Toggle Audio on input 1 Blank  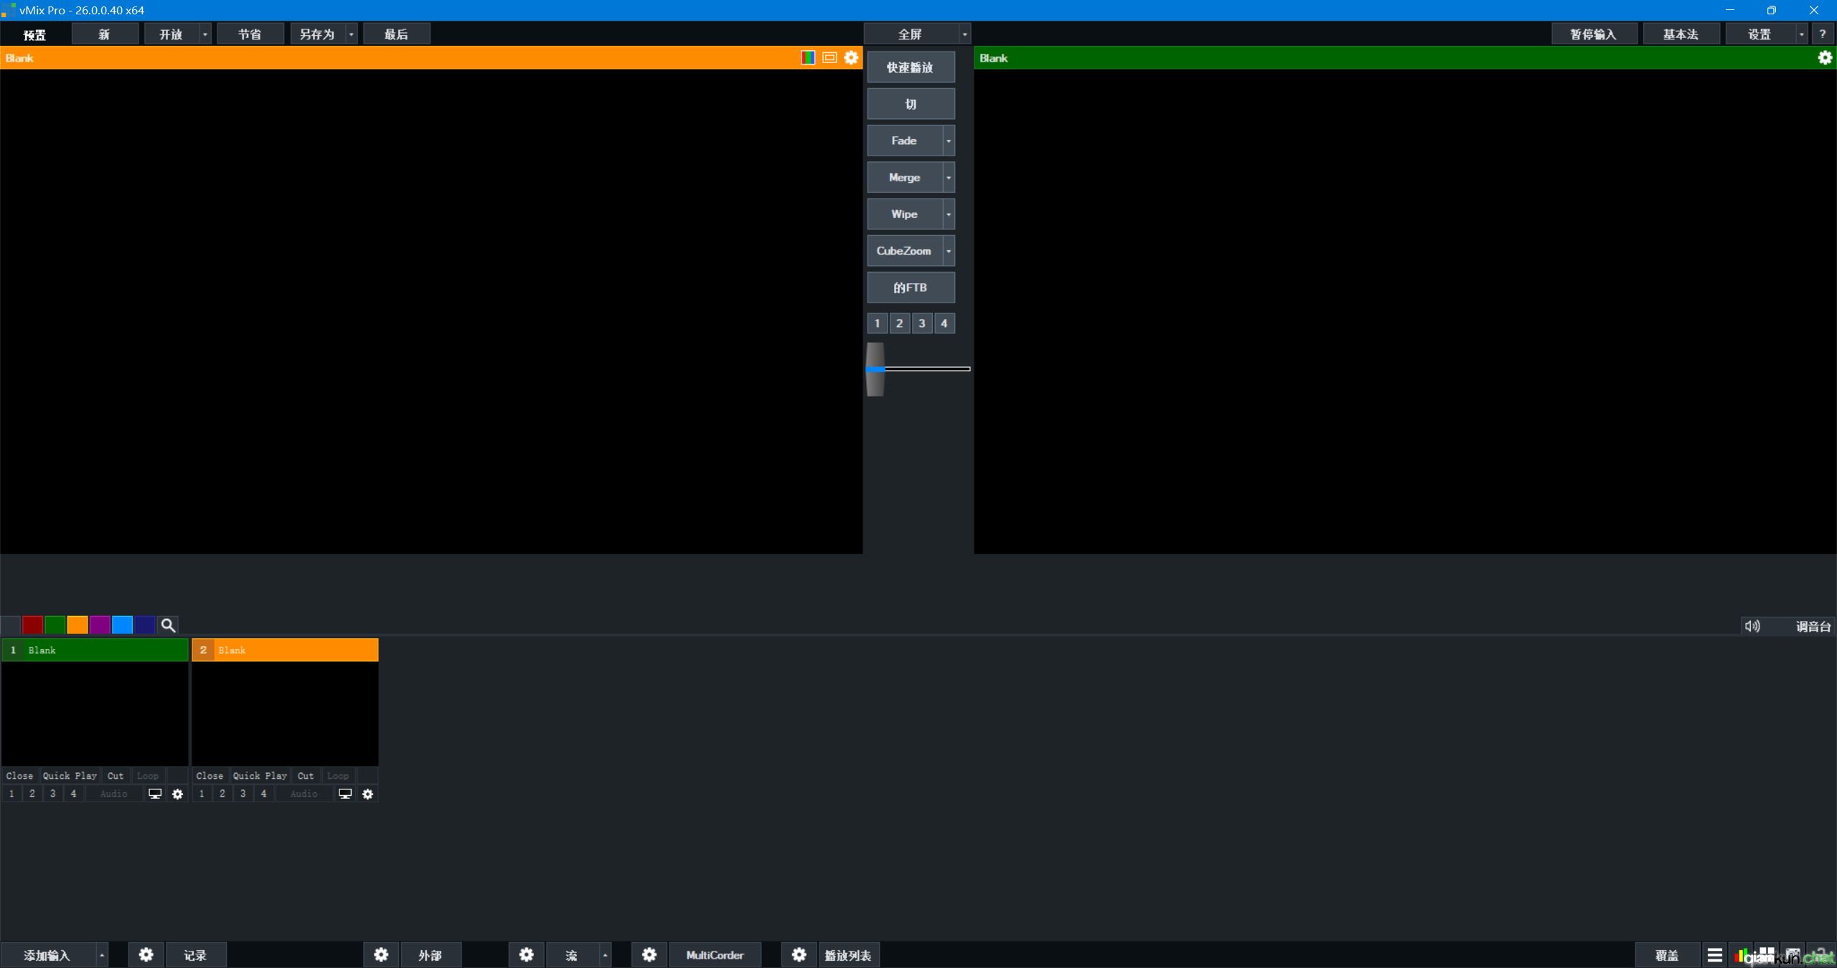click(x=113, y=794)
